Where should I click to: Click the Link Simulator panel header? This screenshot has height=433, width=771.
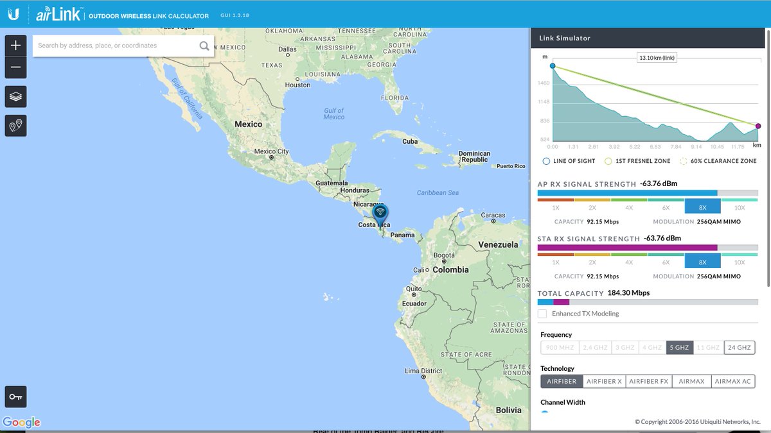[648, 38]
